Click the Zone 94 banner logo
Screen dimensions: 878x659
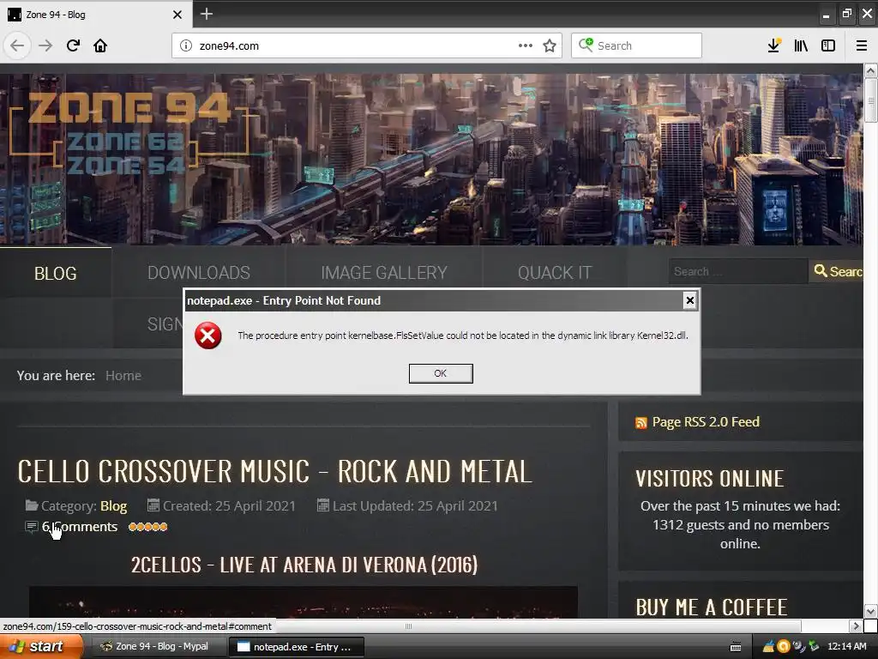pyautogui.click(x=129, y=131)
